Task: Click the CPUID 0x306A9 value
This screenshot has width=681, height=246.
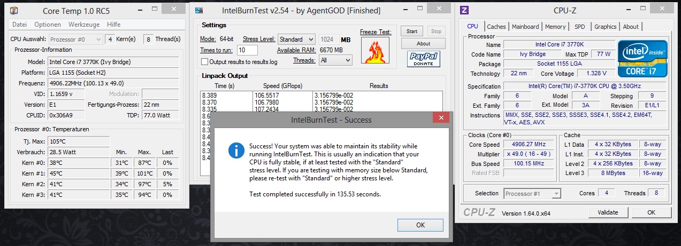Action: coord(66,115)
